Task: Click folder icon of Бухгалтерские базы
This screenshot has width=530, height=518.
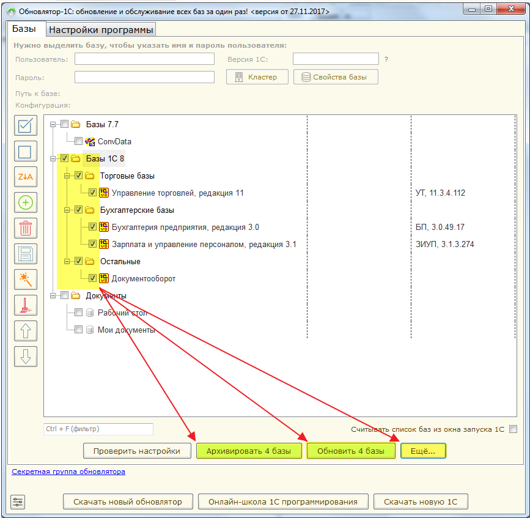Action: [90, 210]
